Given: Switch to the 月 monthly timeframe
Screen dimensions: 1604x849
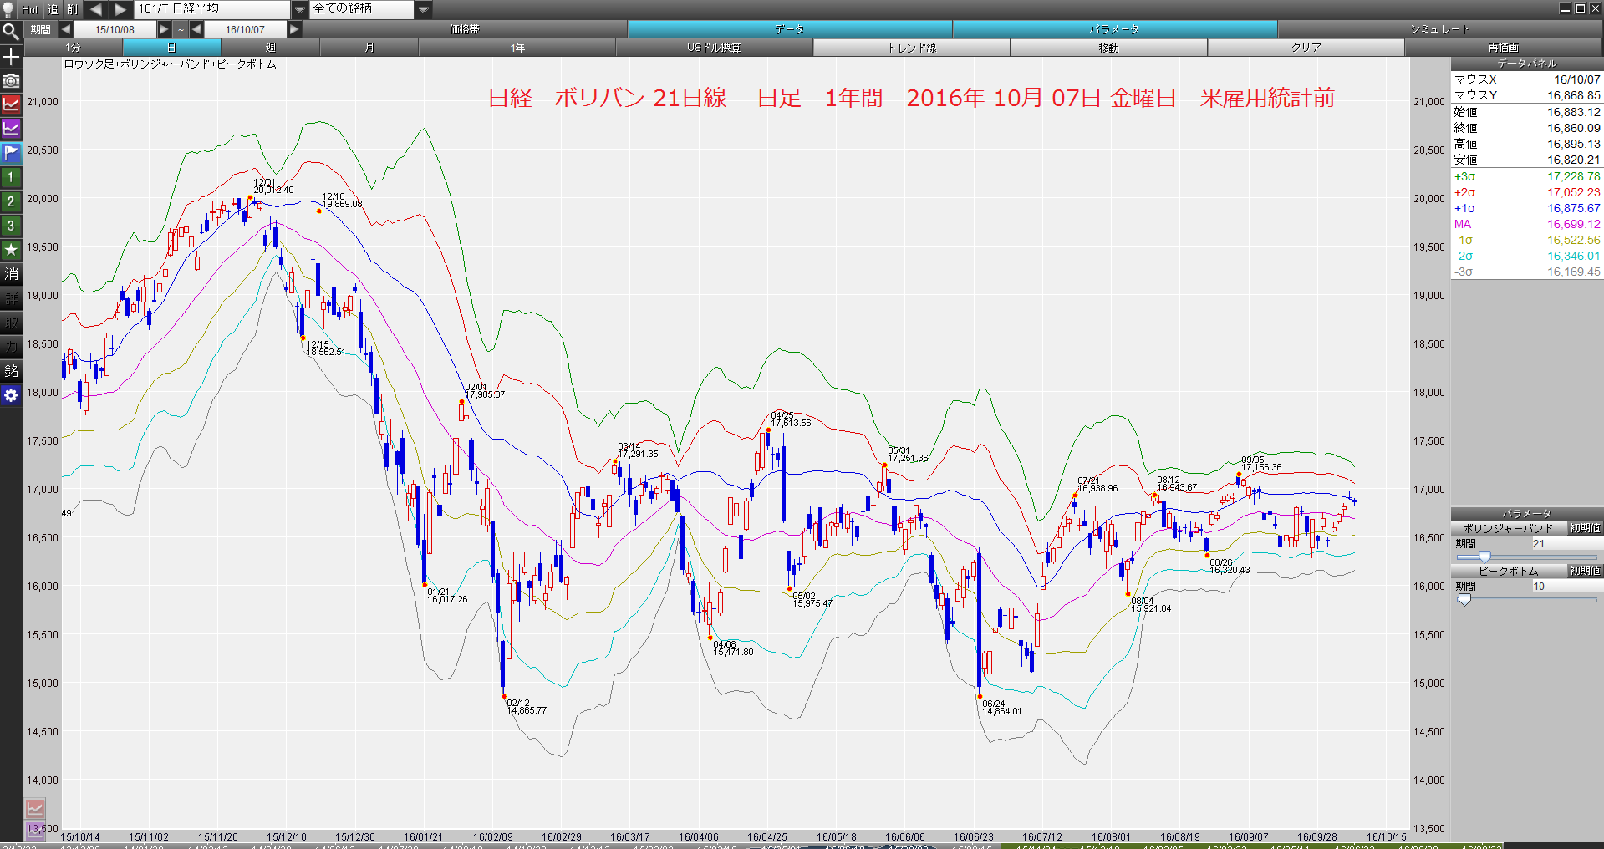Looking at the screenshot, I should pyautogui.click(x=369, y=48).
